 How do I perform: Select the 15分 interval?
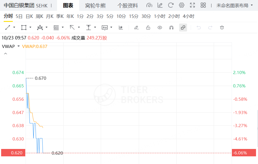[133, 16]
